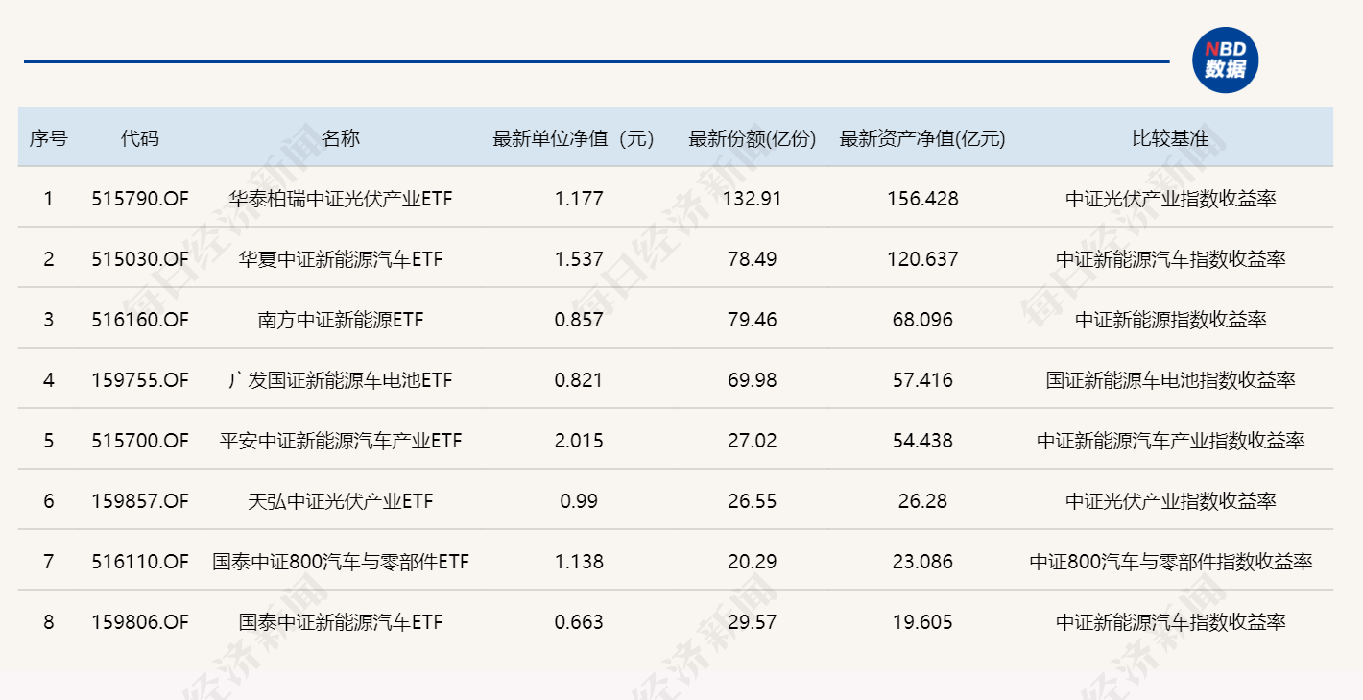Click unit net value 0.821
The width and height of the screenshot is (1363, 700).
(x=579, y=380)
